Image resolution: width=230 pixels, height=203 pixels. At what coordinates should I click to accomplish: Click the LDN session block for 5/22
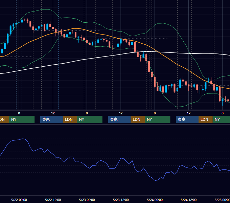pyautogui.click(x=70, y=119)
